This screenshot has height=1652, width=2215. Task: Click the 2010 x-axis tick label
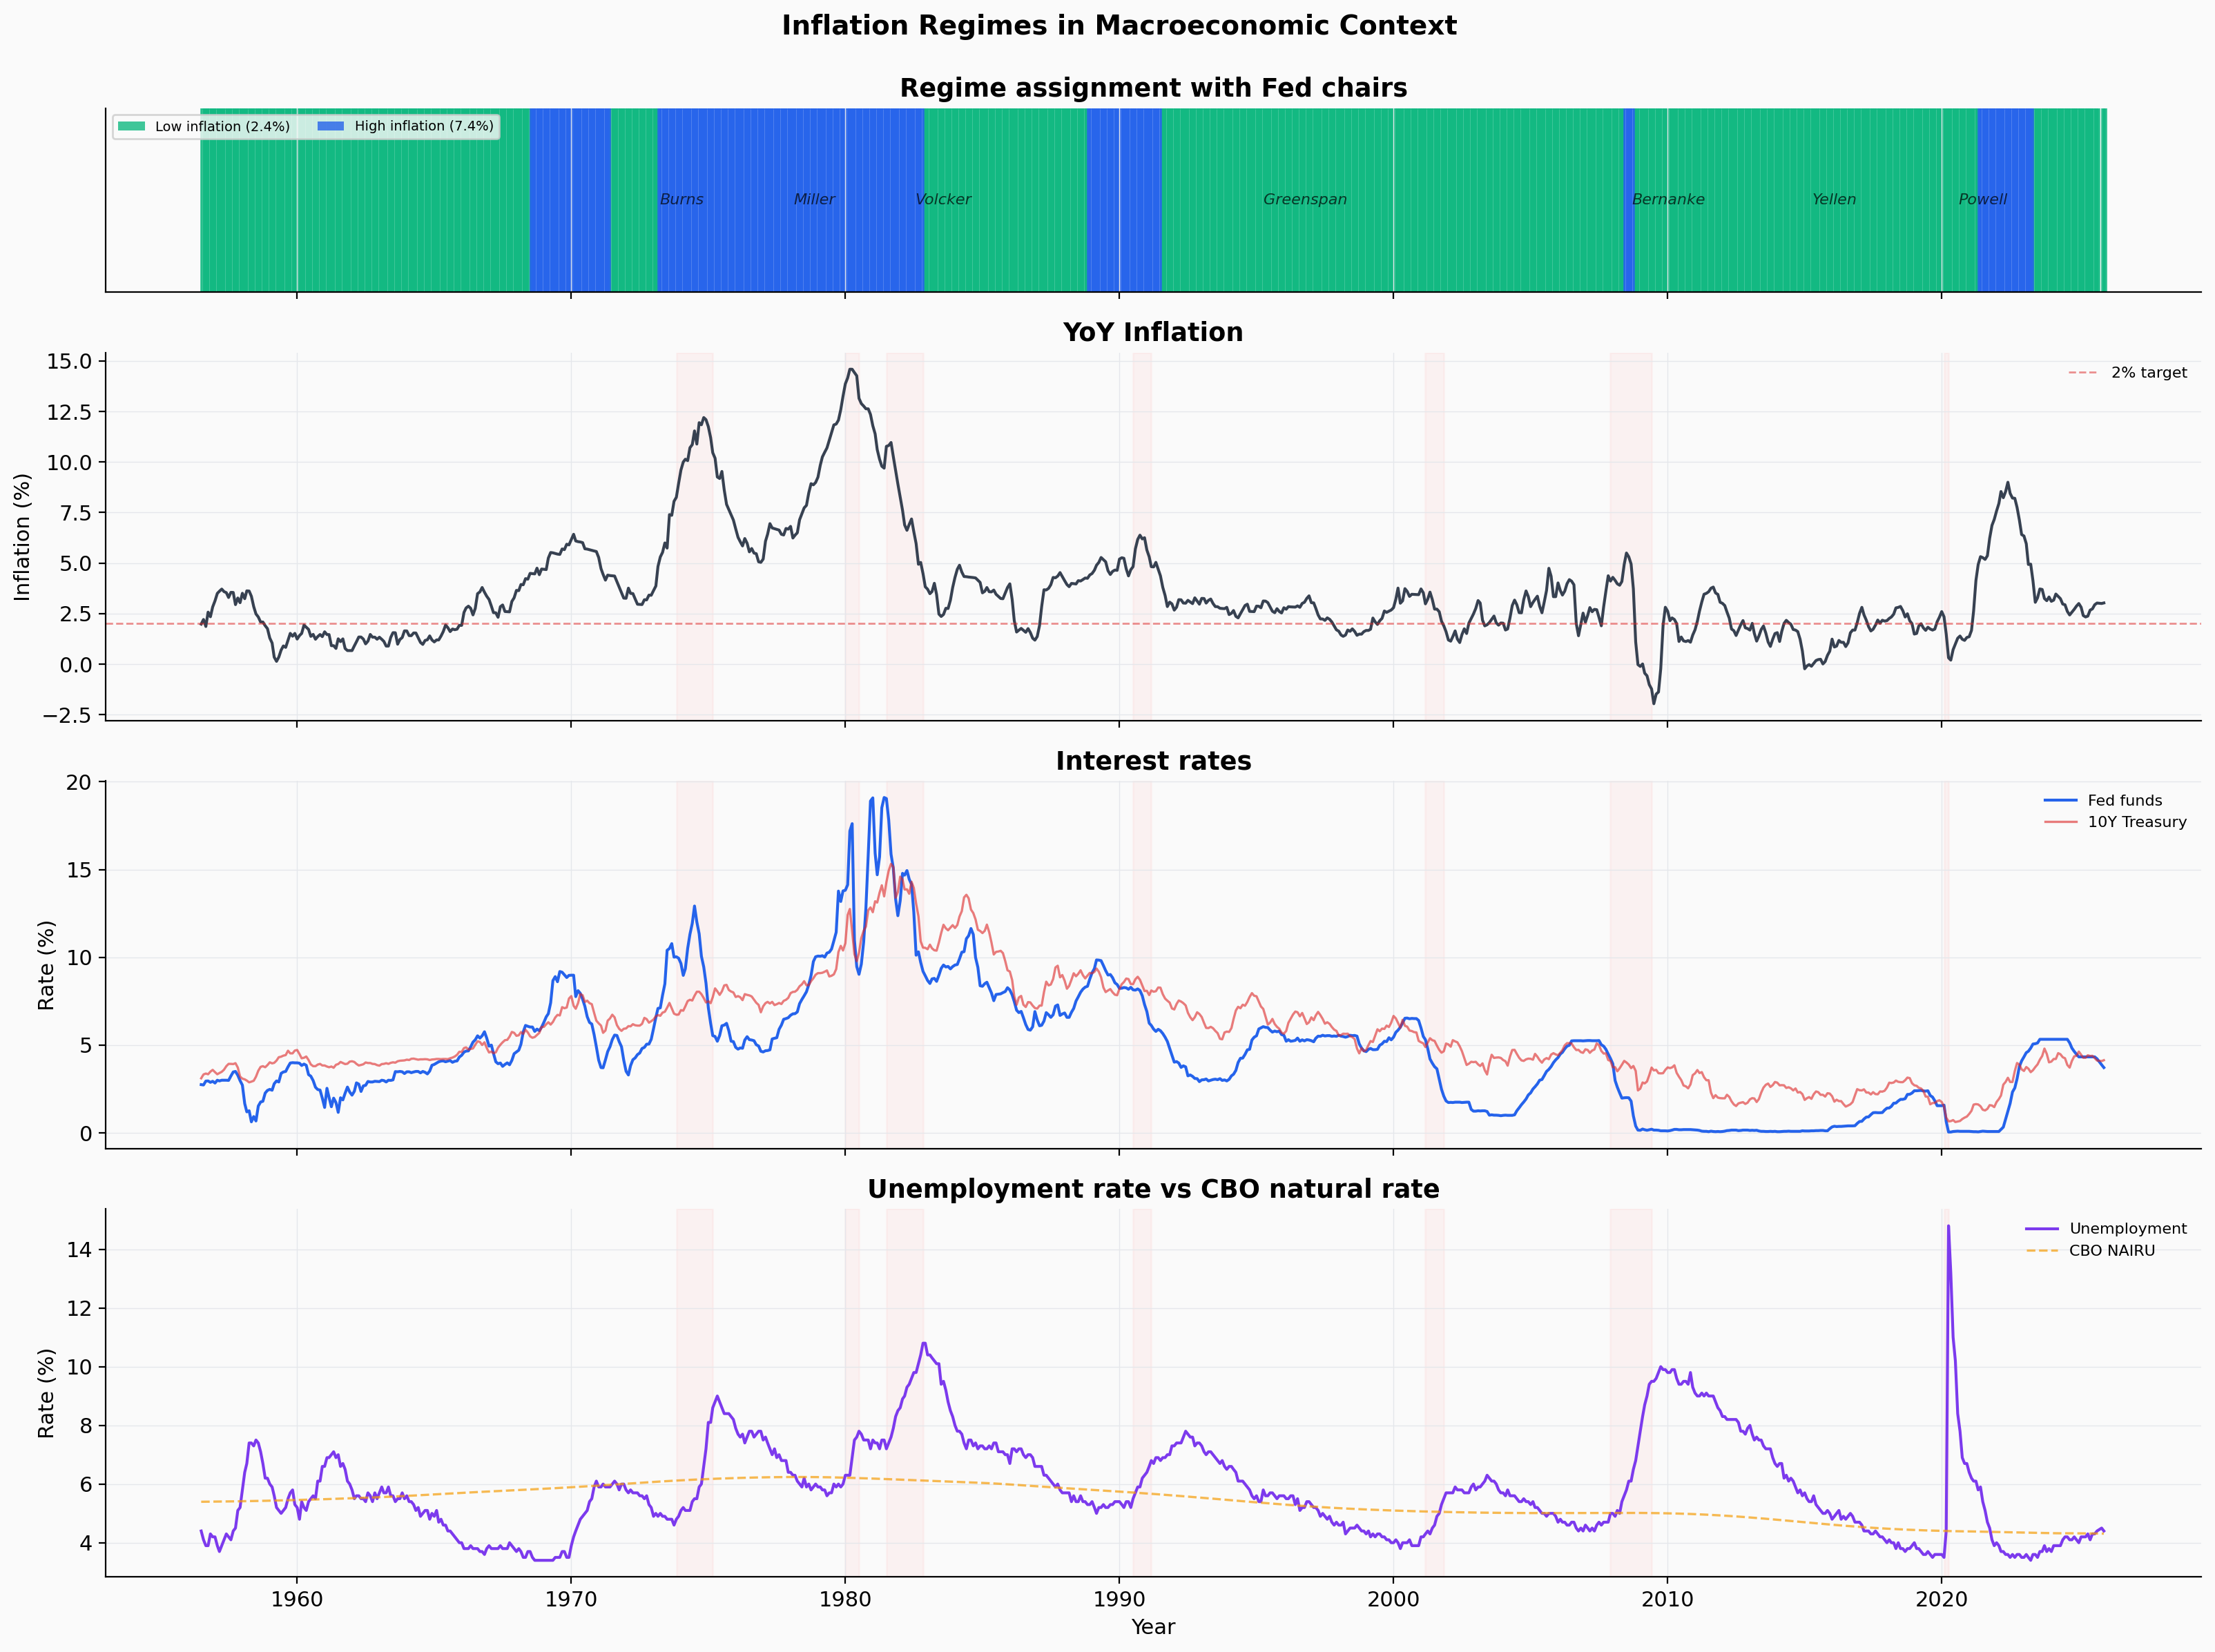[x=1667, y=1599]
